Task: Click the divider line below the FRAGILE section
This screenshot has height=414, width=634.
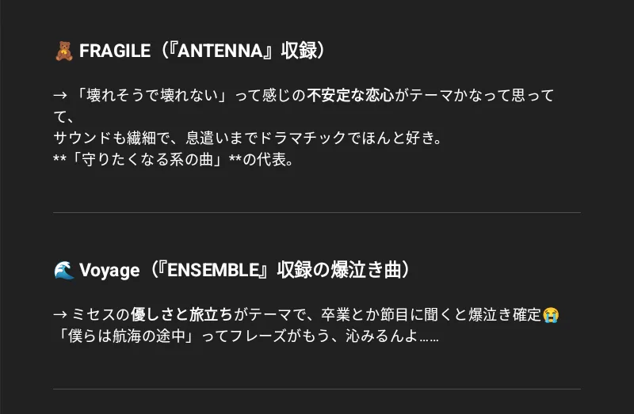Action: 317,213
